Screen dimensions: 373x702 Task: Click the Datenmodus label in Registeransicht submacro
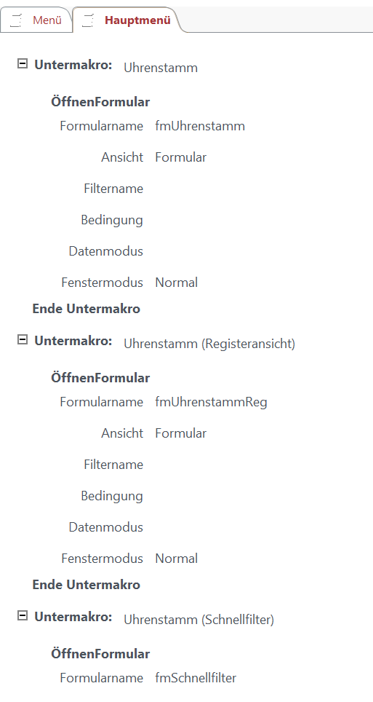click(x=106, y=527)
